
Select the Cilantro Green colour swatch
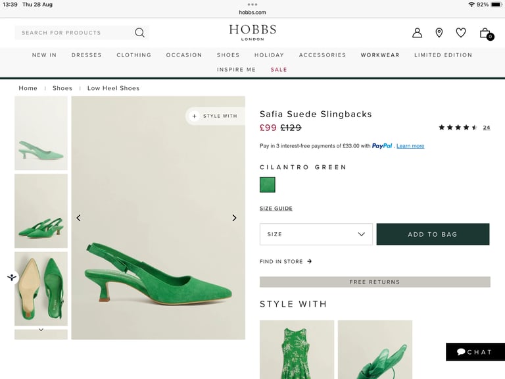(x=268, y=185)
